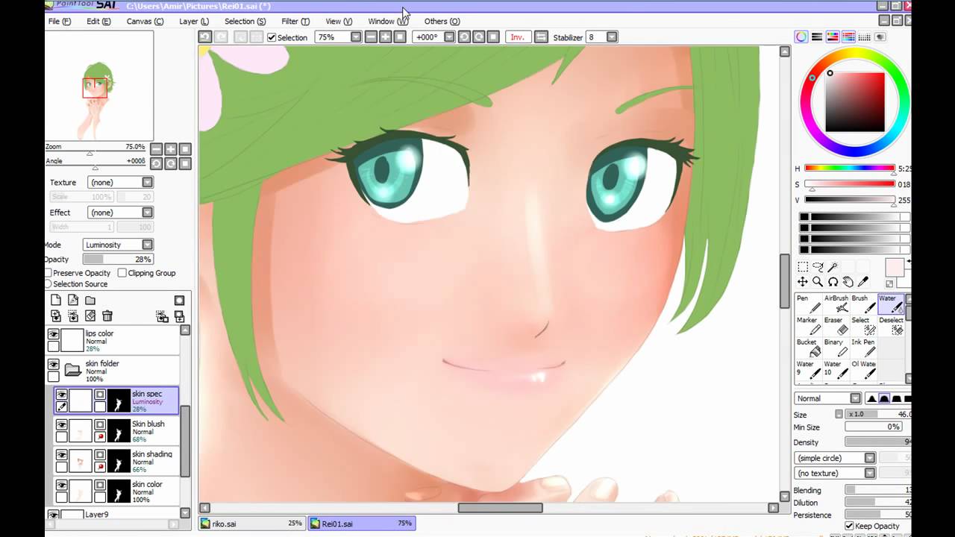Image resolution: width=955 pixels, height=537 pixels.
Task: Create a new layer folder
Action: coord(90,300)
